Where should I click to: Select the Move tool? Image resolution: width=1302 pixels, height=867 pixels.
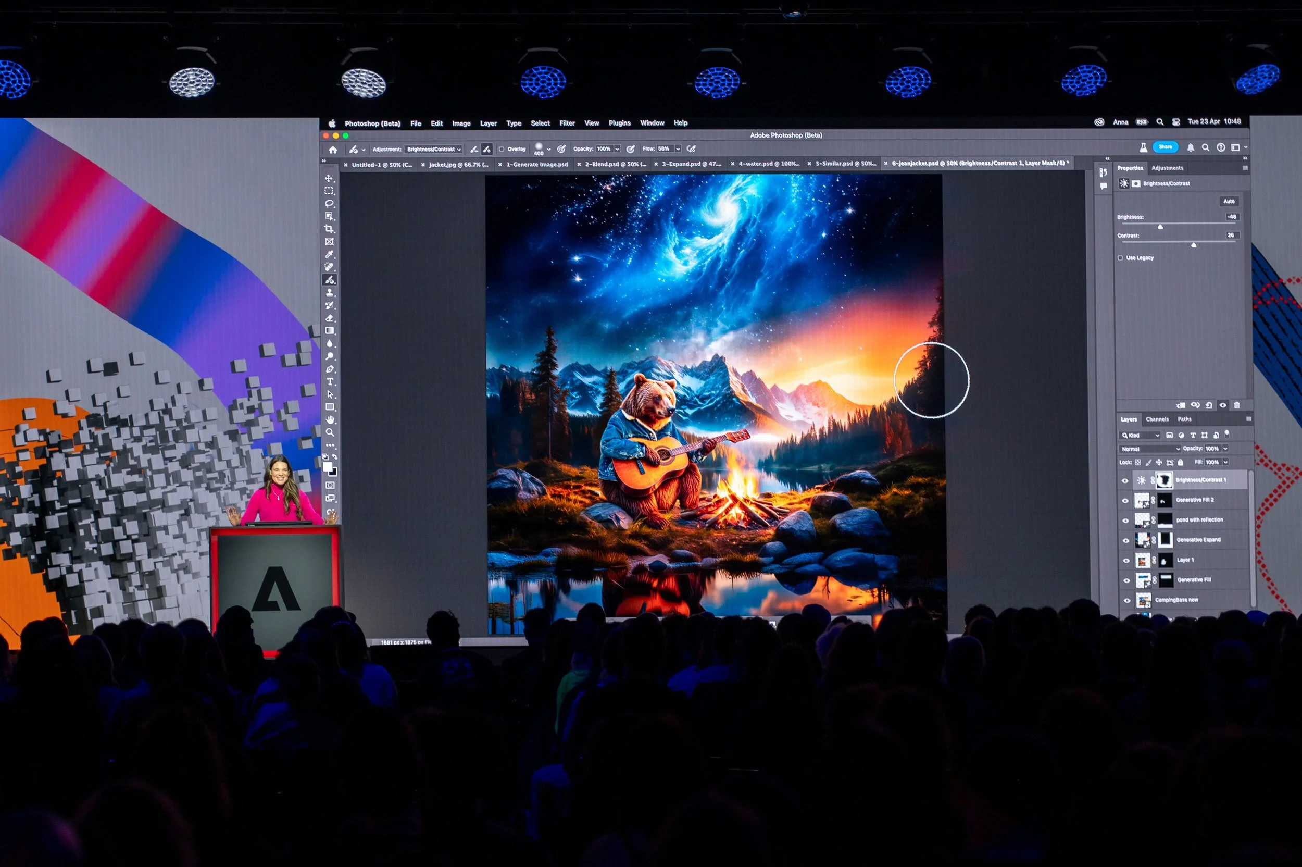pyautogui.click(x=329, y=178)
